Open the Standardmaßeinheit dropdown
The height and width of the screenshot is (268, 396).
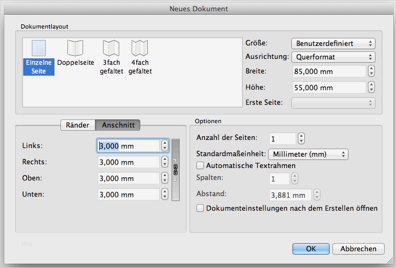pos(308,154)
